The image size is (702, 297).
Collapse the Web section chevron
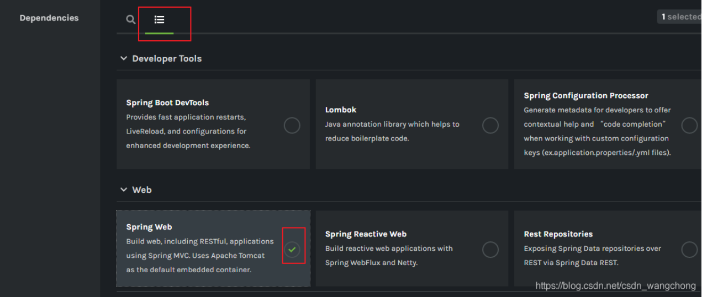[124, 190]
